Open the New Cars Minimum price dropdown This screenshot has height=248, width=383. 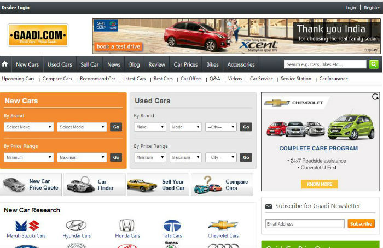(29, 157)
